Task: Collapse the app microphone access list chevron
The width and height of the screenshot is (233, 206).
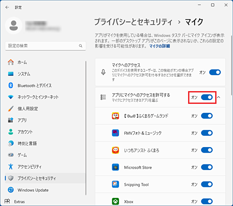Action: [x=219, y=97]
